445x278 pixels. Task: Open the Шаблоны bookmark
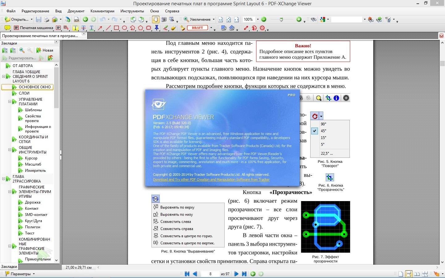(x=33, y=110)
